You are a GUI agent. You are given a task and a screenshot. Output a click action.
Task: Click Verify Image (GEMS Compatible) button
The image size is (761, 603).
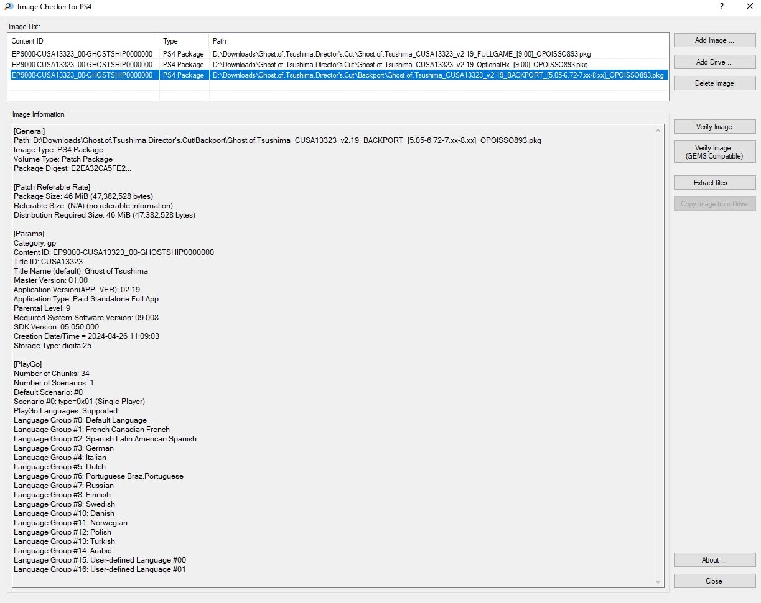(714, 152)
